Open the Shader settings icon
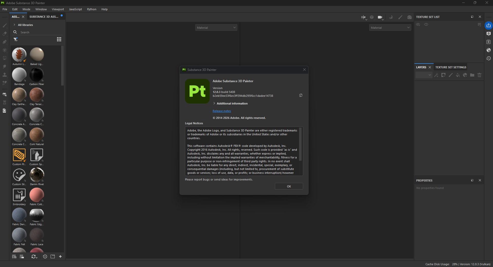493x267 pixels. [x=489, y=50]
